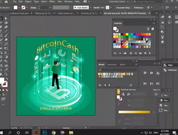
Task: Set toolbar color mode to Gradient
Action: [3, 90]
